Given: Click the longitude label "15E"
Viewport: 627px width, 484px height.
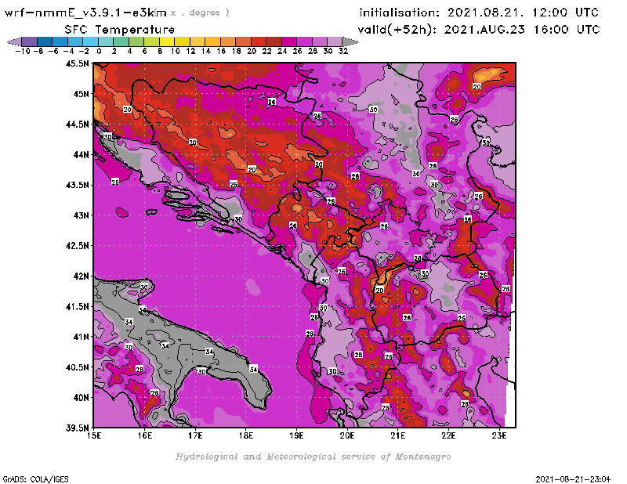Looking at the screenshot, I should 94,435.
